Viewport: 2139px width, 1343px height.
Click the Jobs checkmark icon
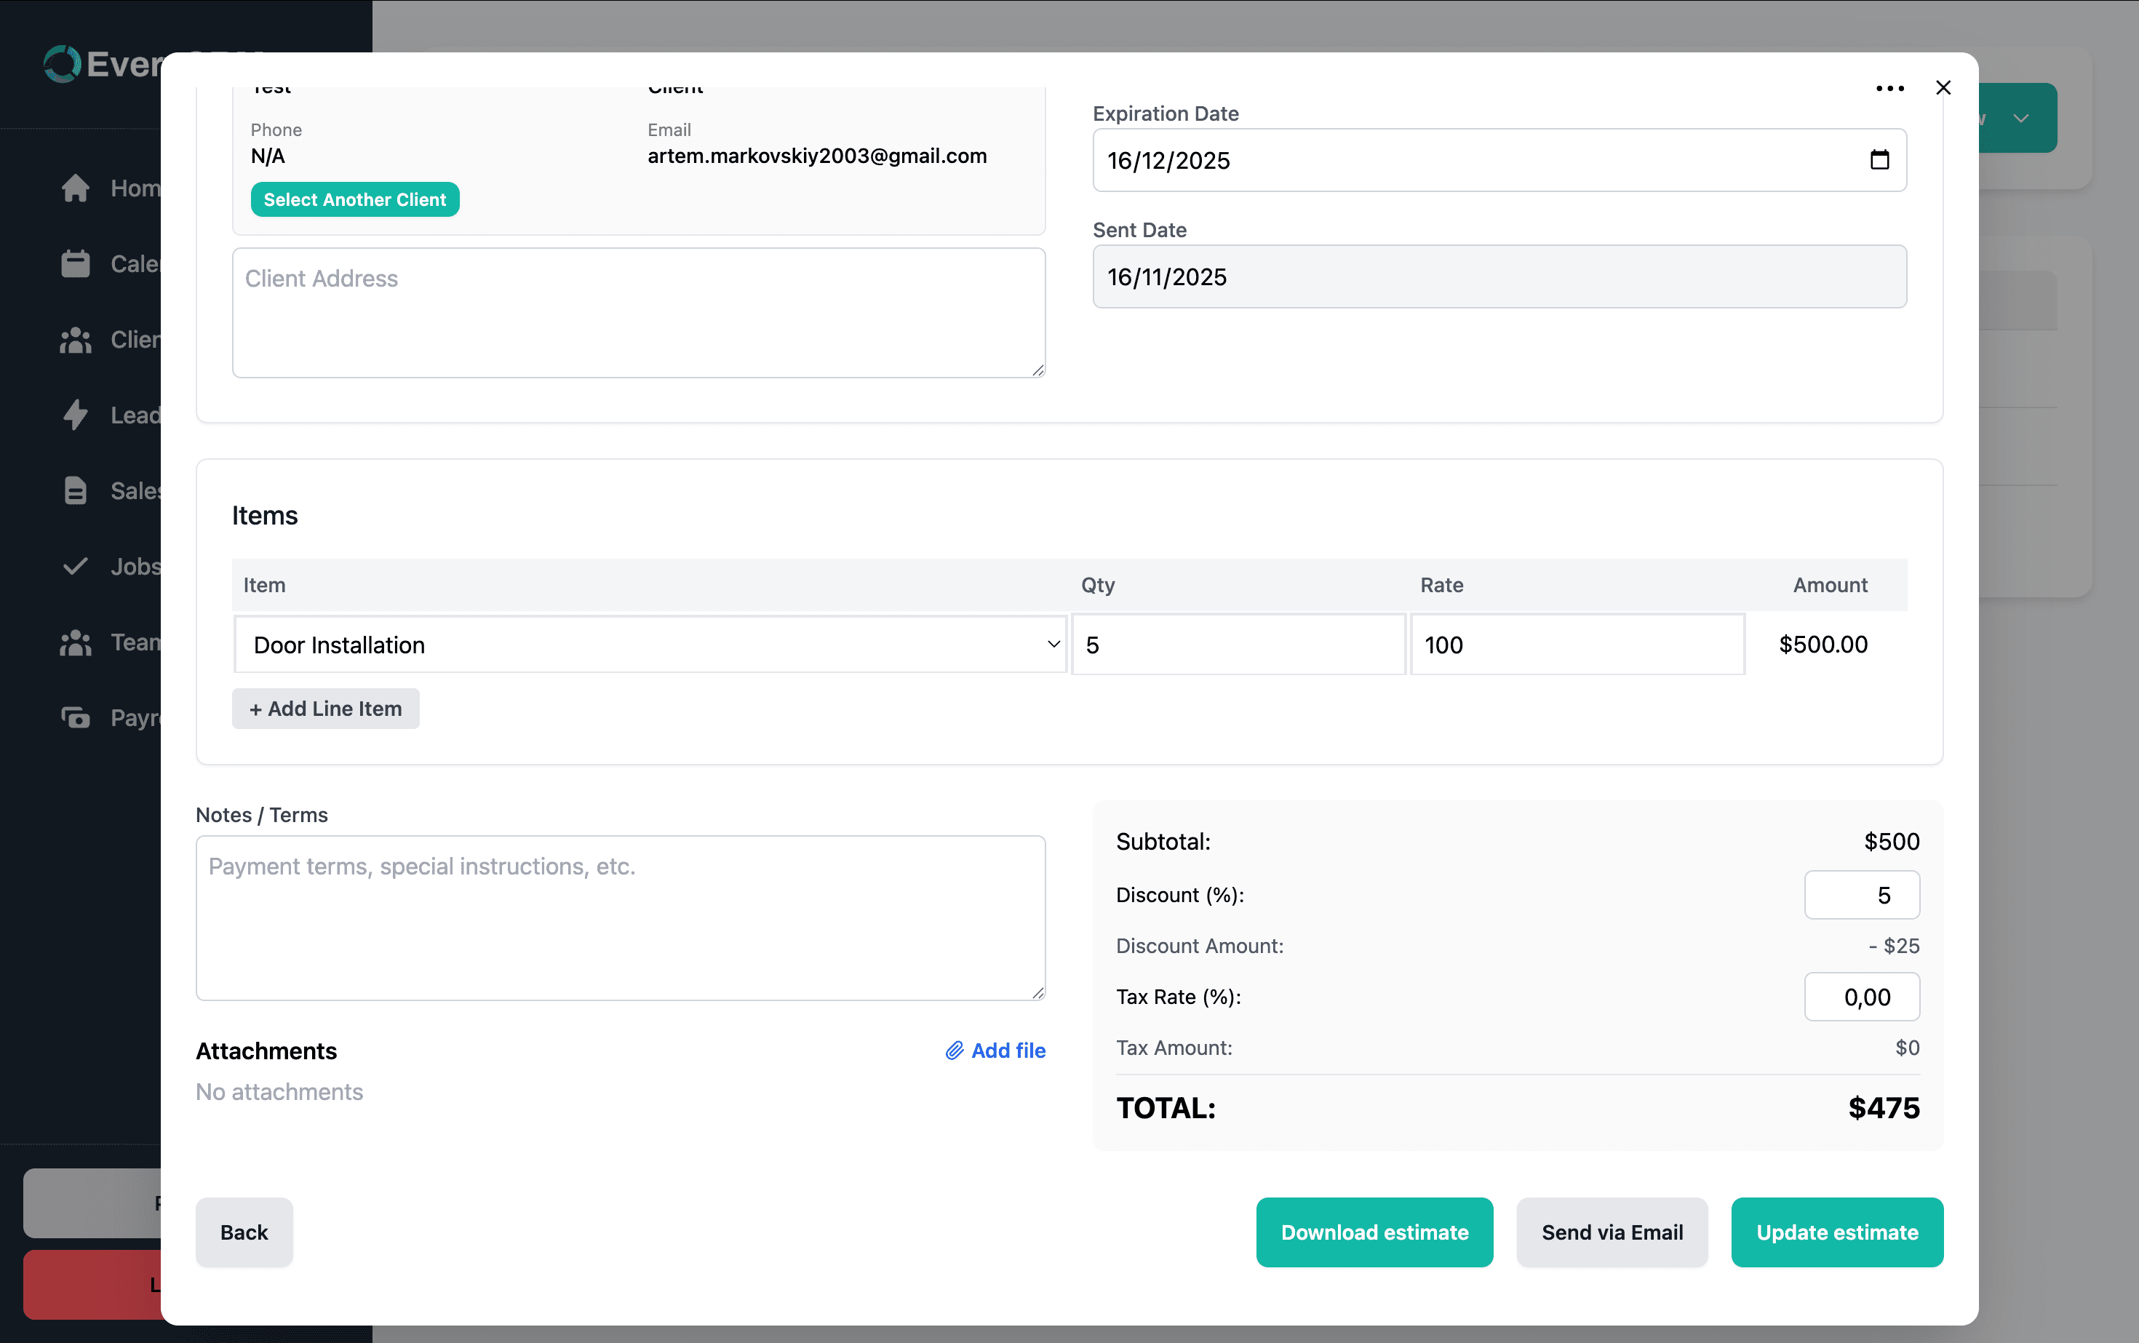[76, 566]
